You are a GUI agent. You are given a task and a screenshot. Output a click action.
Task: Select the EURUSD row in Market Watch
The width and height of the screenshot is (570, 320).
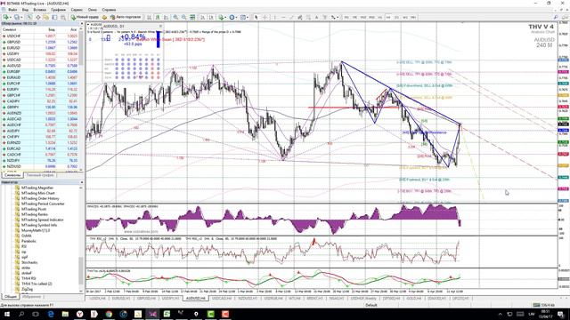[40, 48]
